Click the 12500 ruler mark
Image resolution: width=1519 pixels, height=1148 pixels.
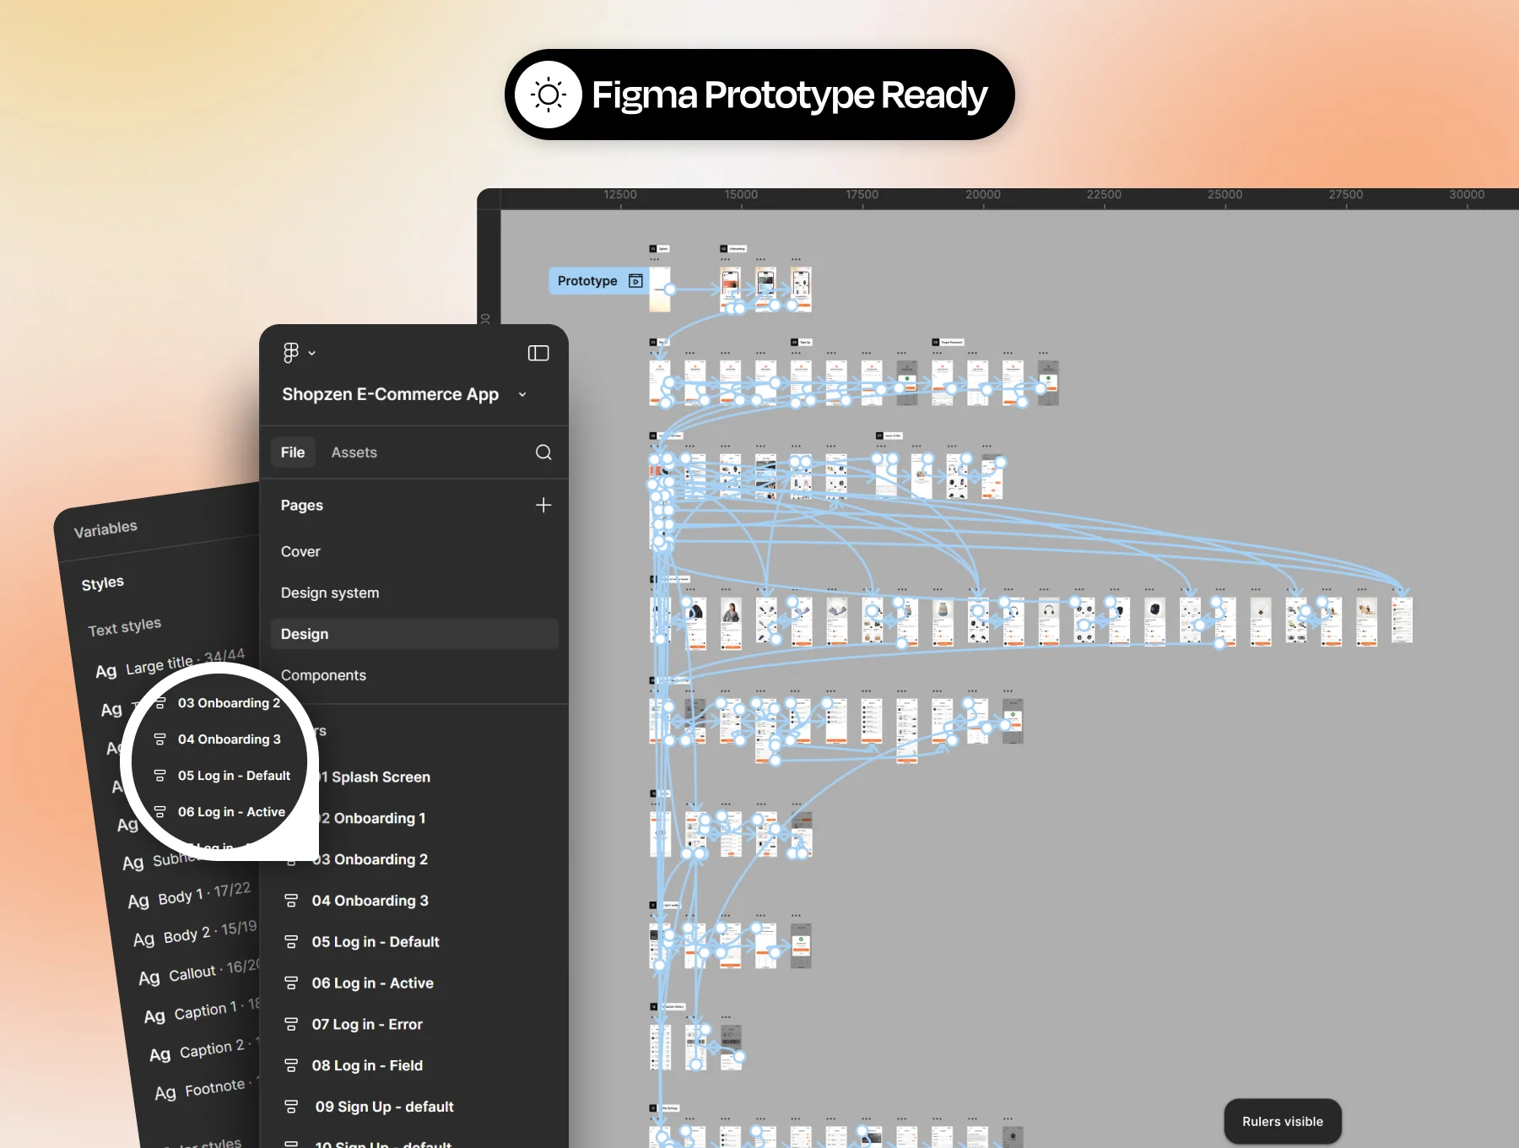(x=620, y=195)
